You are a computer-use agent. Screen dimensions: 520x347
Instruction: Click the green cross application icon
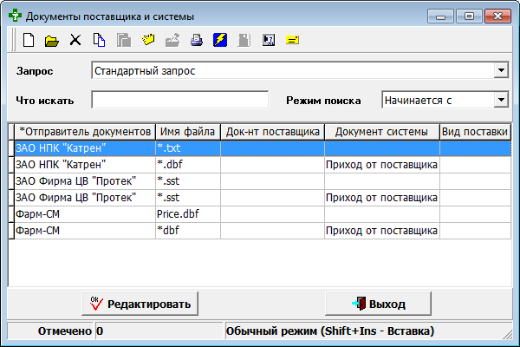[15, 16]
